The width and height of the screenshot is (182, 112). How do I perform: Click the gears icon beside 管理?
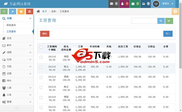point(4,102)
